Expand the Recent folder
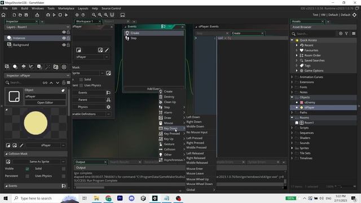Screen dimensions: 361x203 pyautogui.click(x=297, y=45)
